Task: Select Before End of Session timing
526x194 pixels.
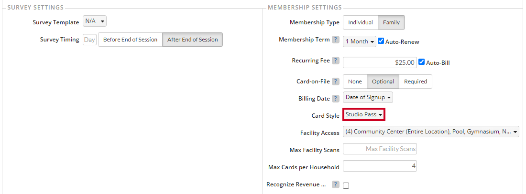Action: click(130, 40)
